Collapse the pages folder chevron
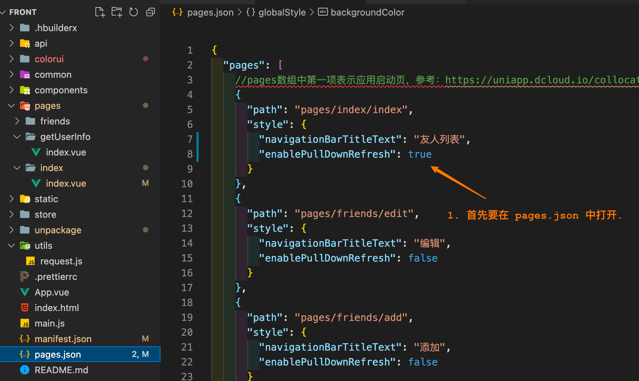The height and width of the screenshot is (381, 639). pos(12,105)
